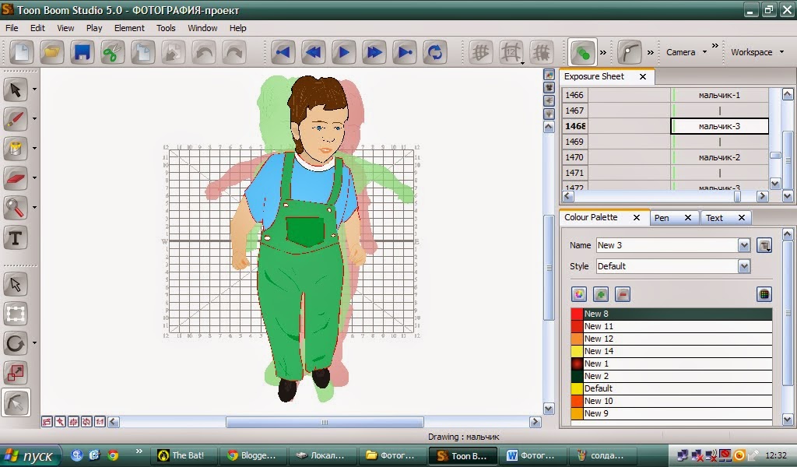Open the Style dropdown showing Default

coord(744,266)
